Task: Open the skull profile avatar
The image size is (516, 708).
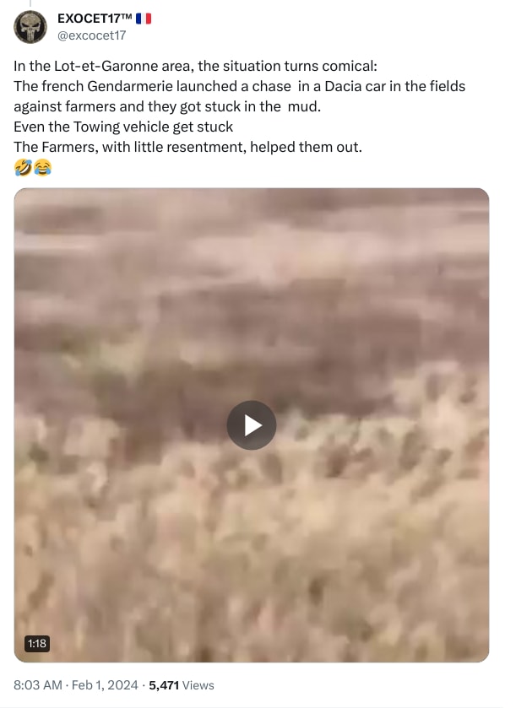Action: click(x=30, y=27)
